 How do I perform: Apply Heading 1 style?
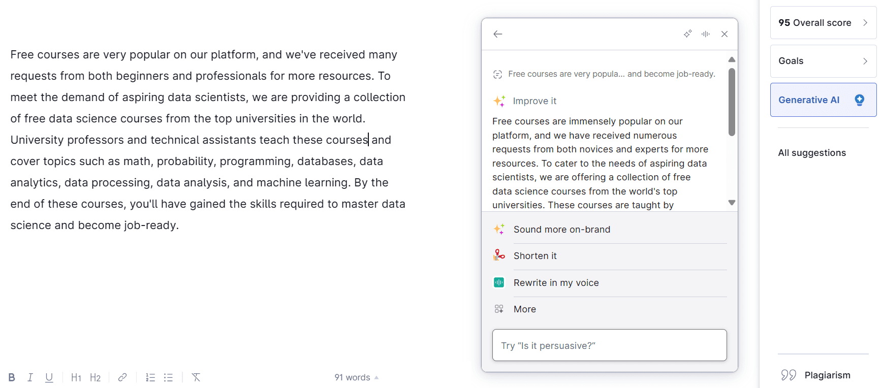(76, 377)
